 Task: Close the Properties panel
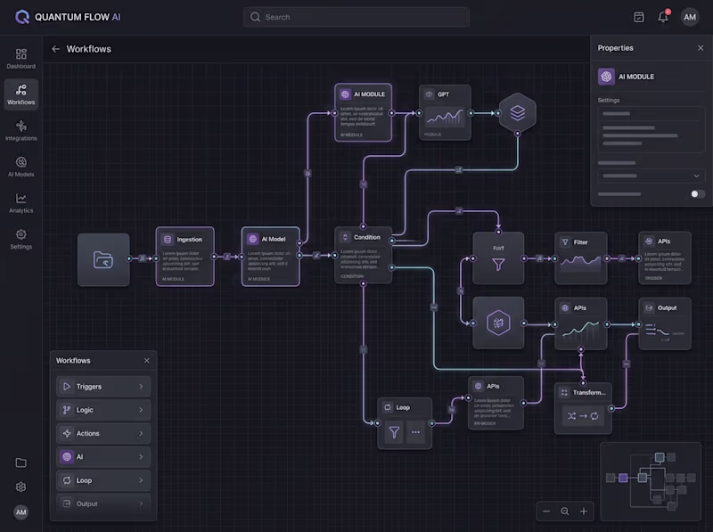(701, 48)
